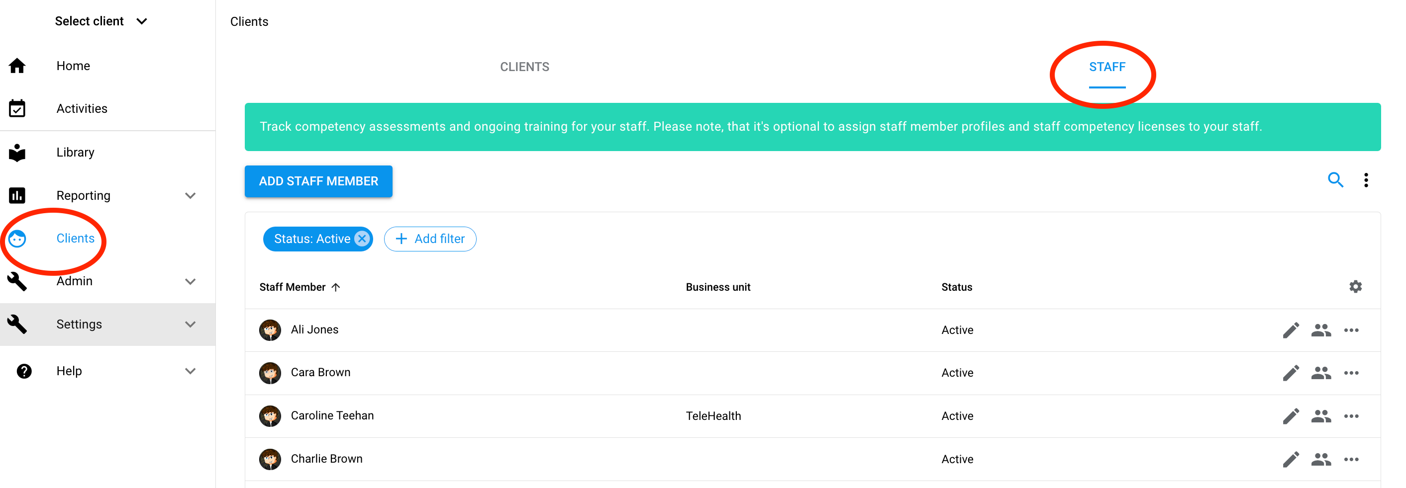Viewport: 1406px width, 488px height.
Task: Click Ali Jones avatar thumbnail
Action: (270, 330)
